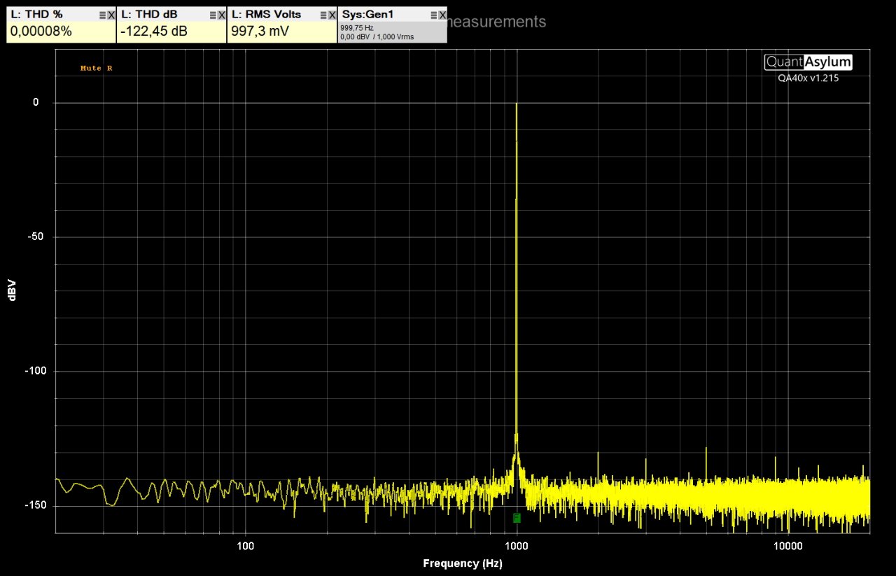The height and width of the screenshot is (576, 896).
Task: Select the -122,45 dB THD value
Action: 153,31
